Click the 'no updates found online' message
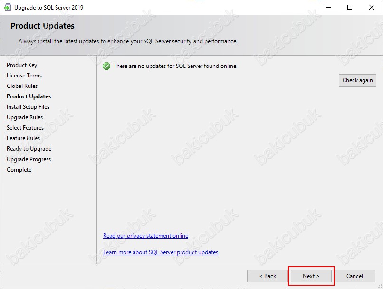The width and height of the screenshot is (383, 289). click(175, 66)
